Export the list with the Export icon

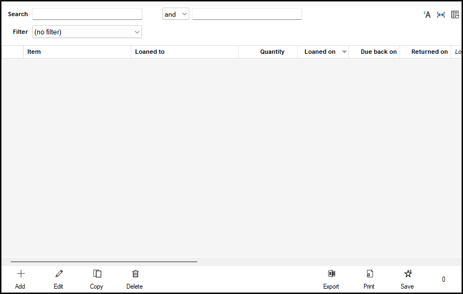click(331, 274)
